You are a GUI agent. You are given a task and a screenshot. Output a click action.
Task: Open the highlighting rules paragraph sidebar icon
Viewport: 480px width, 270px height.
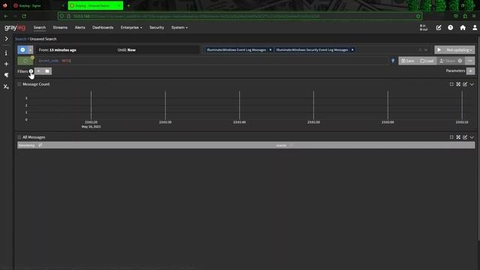pos(6,75)
